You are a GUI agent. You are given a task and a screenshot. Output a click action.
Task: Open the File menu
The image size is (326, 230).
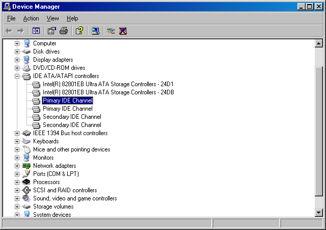click(11, 18)
